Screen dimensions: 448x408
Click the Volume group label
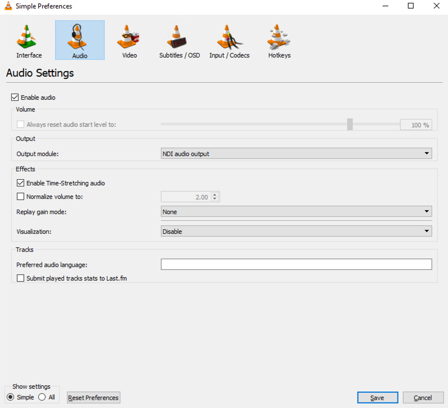[25, 109]
